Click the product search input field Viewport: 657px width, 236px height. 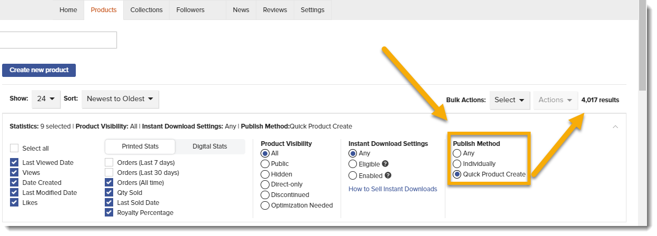point(58,40)
